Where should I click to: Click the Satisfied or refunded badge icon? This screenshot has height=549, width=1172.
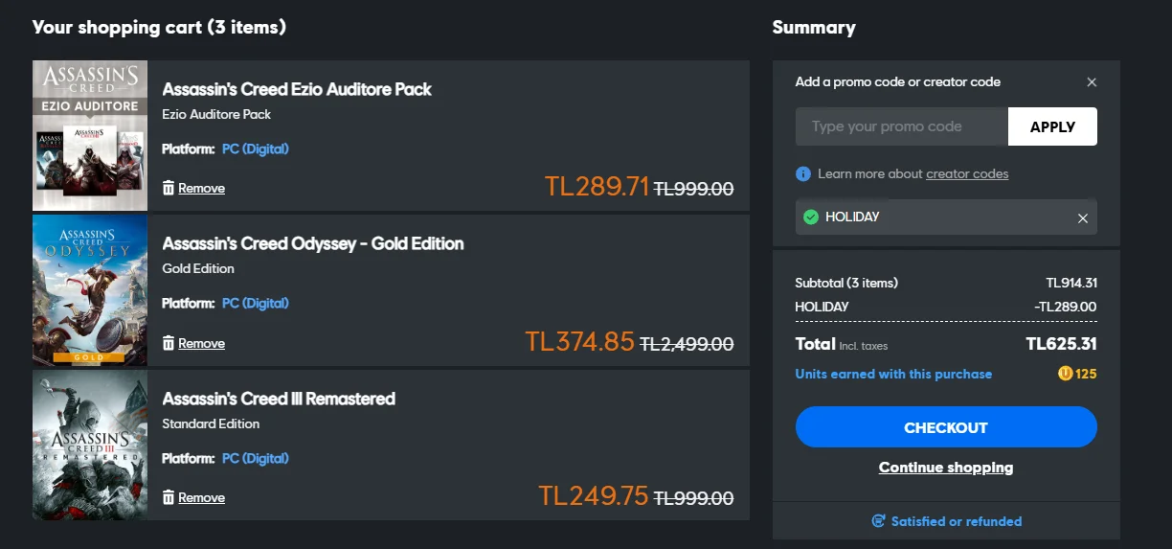click(878, 521)
